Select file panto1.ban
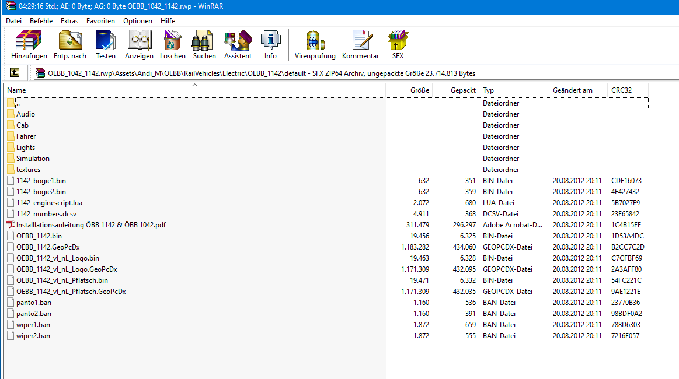 tap(34, 303)
